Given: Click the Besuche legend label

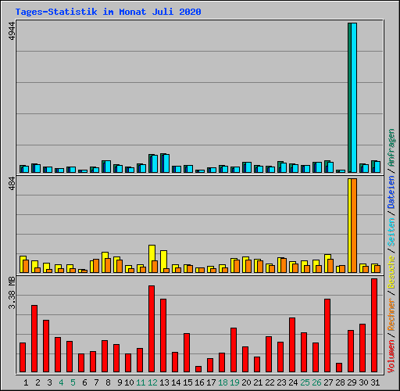Looking at the screenshot, I should click(x=391, y=271).
